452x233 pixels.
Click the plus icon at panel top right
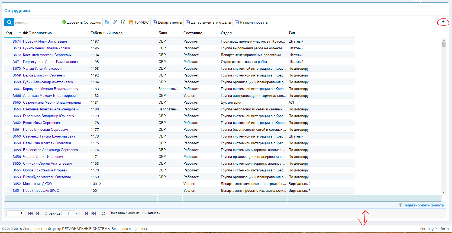tap(443, 22)
